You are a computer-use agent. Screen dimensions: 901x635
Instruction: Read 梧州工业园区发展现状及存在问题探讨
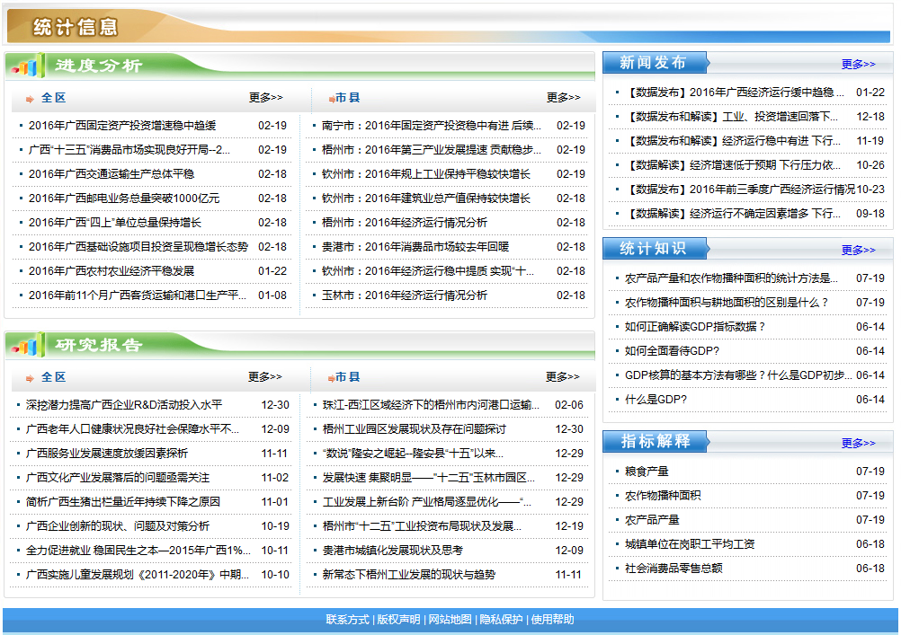[x=415, y=429]
